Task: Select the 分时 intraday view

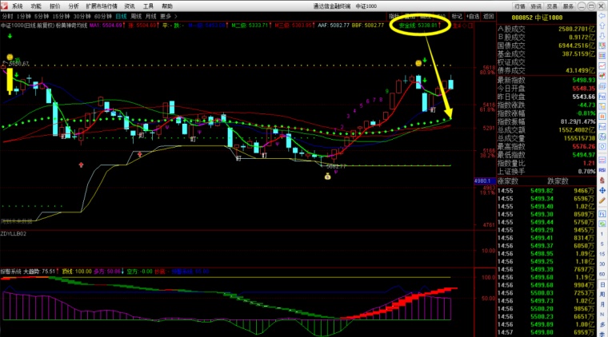Action: [x=7, y=15]
